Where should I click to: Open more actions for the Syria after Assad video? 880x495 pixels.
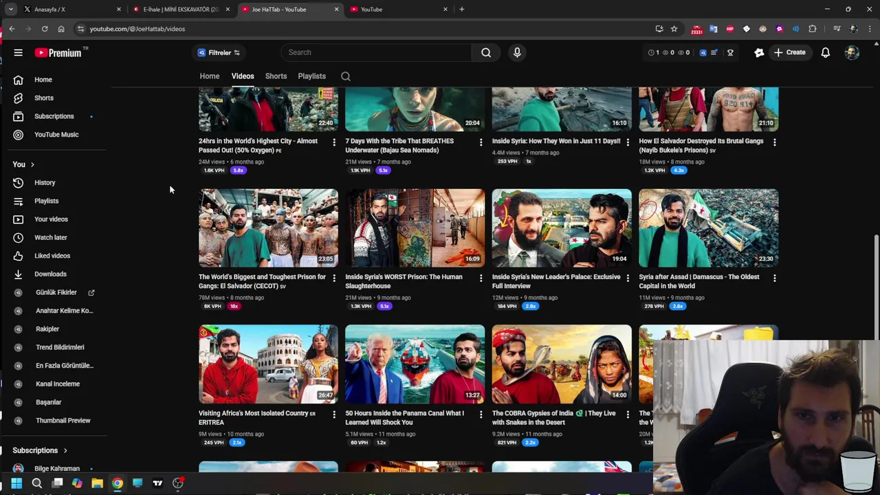pyautogui.click(x=774, y=278)
